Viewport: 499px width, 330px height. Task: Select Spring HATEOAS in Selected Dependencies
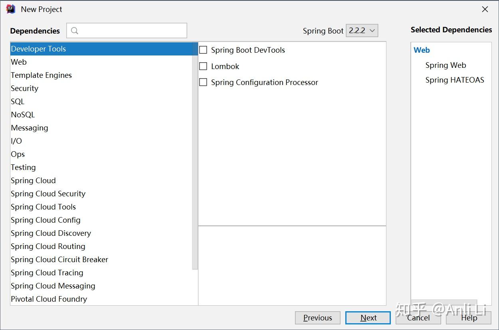pyautogui.click(x=454, y=80)
